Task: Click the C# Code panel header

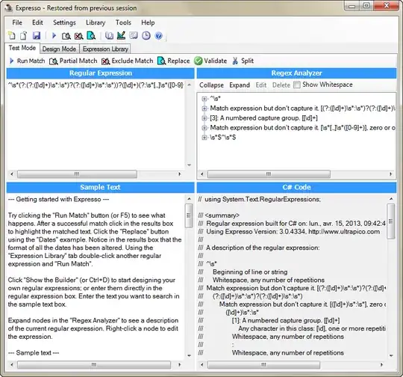Action: pyautogui.click(x=296, y=187)
